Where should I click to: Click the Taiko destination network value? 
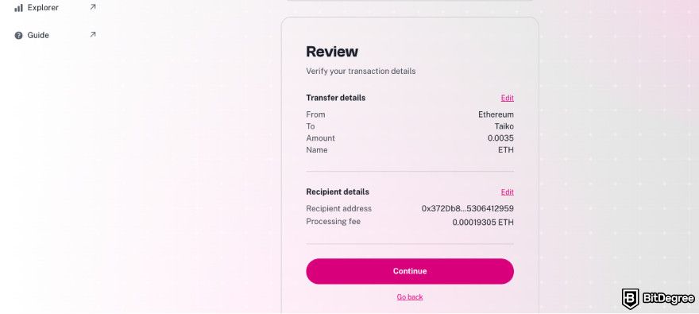point(504,126)
